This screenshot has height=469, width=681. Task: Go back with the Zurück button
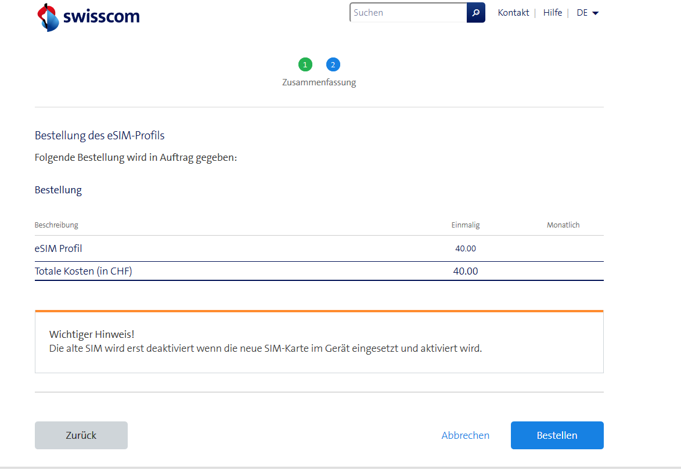coord(81,435)
